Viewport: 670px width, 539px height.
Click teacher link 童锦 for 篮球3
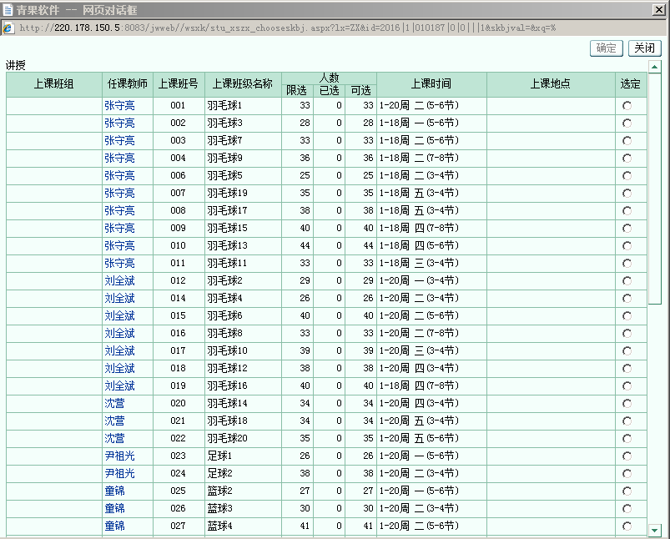[x=114, y=509]
